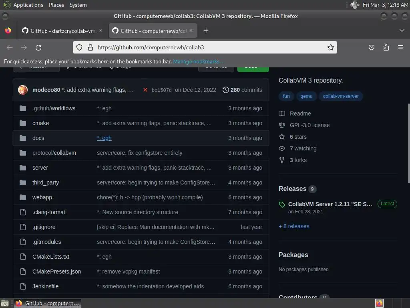Open a new tab with the plus icon
This screenshot has height=308, width=410.
(206, 31)
